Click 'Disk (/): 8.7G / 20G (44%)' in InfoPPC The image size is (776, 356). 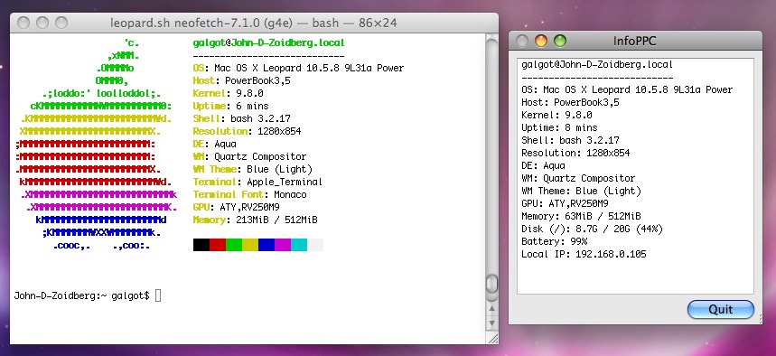[592, 230]
